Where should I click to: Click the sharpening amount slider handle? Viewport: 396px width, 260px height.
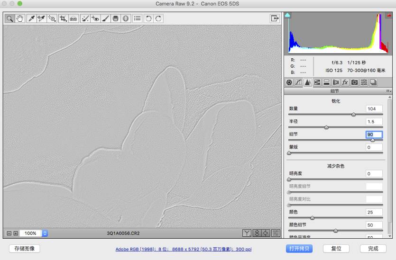[354, 115]
